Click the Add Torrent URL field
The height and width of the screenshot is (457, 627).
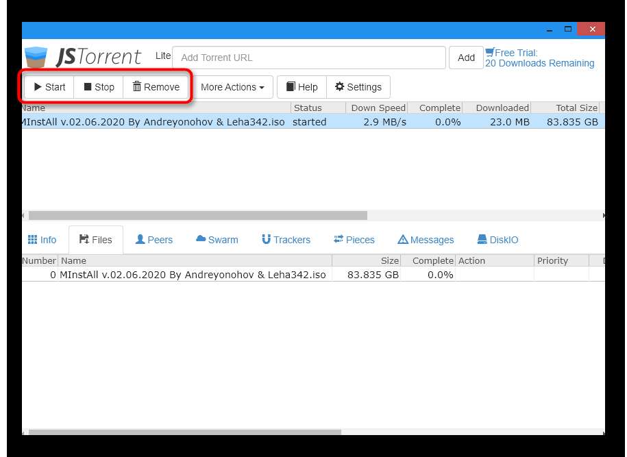click(309, 58)
